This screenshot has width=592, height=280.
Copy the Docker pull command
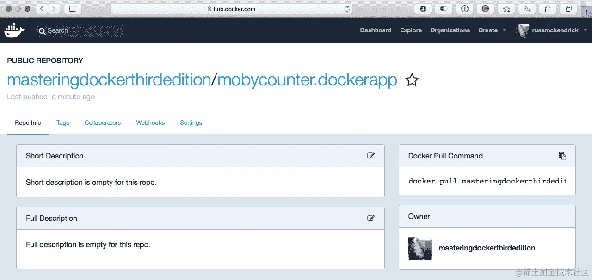tap(562, 156)
